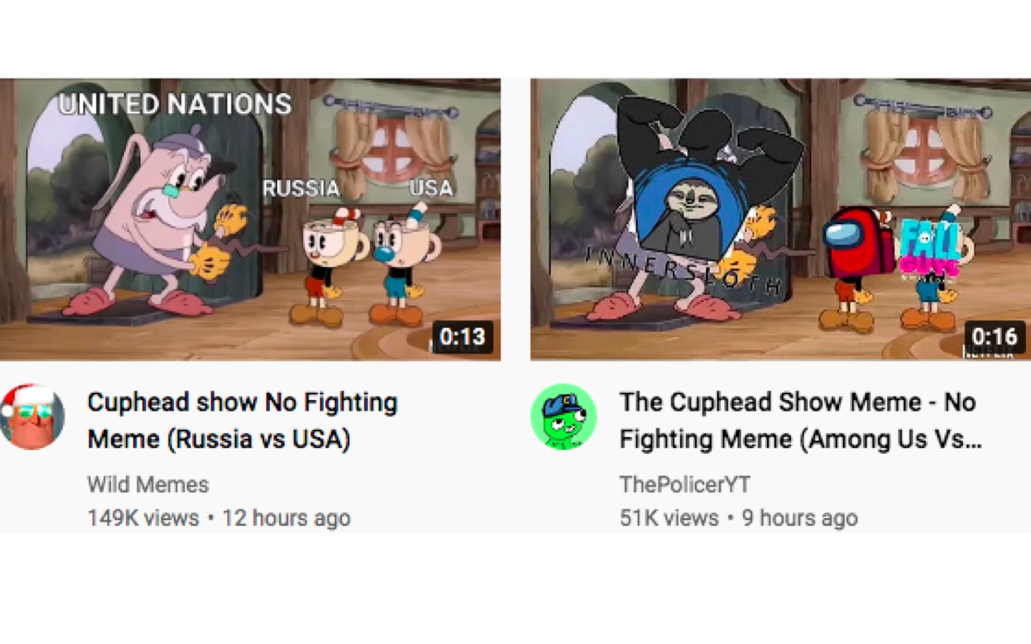Visit ThePolicerYT channel name link
The image size is (1031, 644).
pyautogui.click(x=685, y=484)
